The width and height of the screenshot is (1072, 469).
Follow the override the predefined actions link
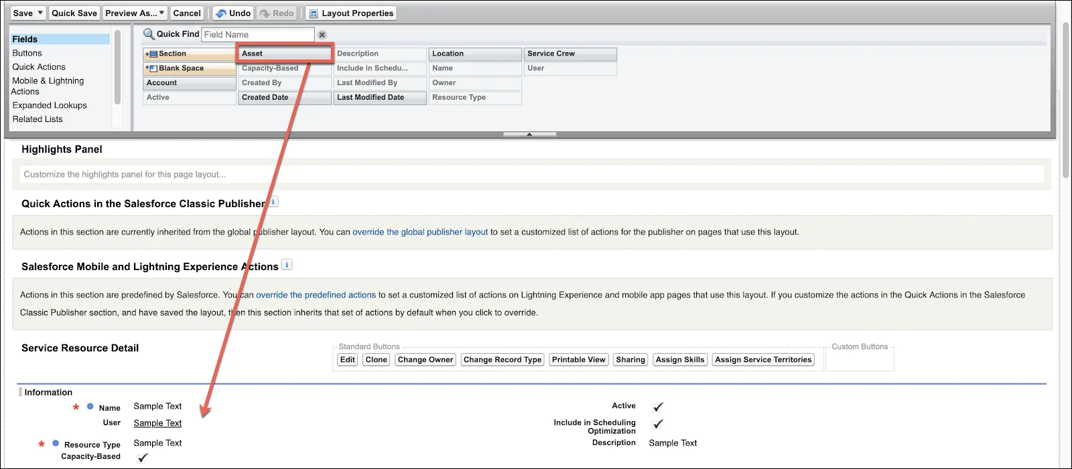point(316,295)
